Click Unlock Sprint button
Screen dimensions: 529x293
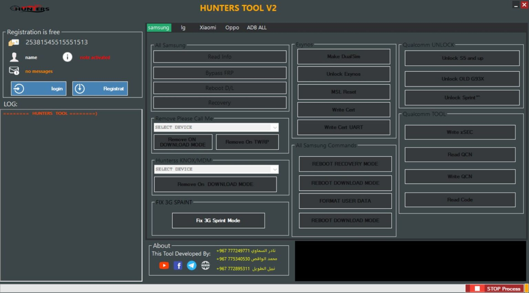(462, 98)
